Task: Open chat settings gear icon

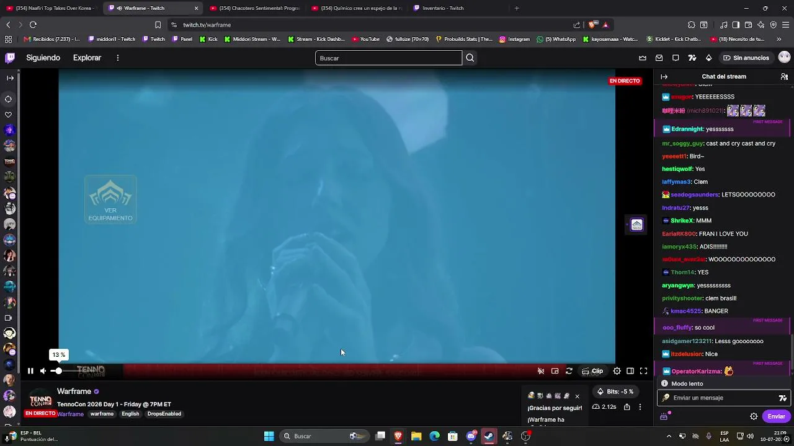Action: click(754, 416)
